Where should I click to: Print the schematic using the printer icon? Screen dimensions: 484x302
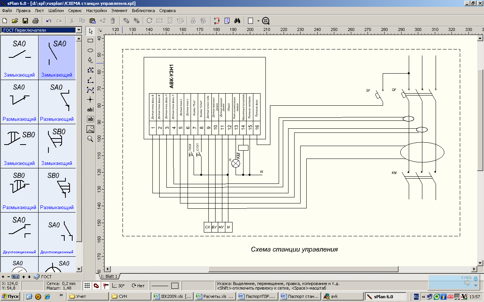point(36,21)
